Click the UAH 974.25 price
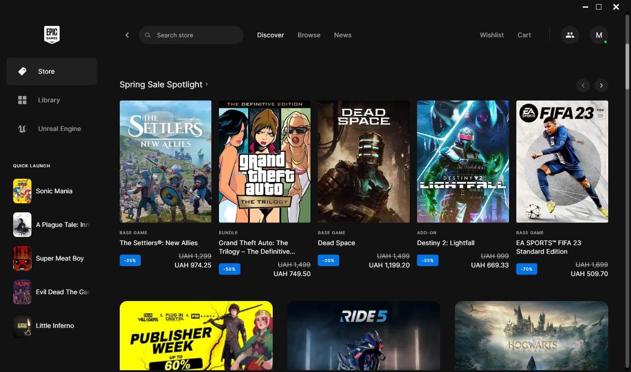The height and width of the screenshot is (372, 631). 193,265
